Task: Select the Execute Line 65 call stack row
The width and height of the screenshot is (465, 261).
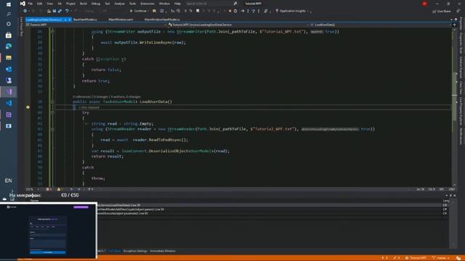Action: (270, 213)
